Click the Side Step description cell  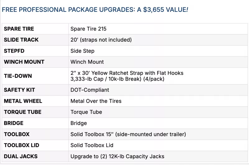coord(82,51)
